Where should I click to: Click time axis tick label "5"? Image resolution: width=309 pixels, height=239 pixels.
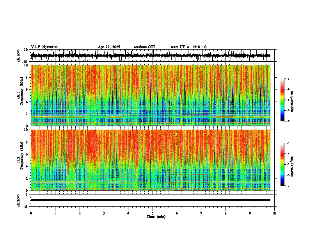click(153, 213)
